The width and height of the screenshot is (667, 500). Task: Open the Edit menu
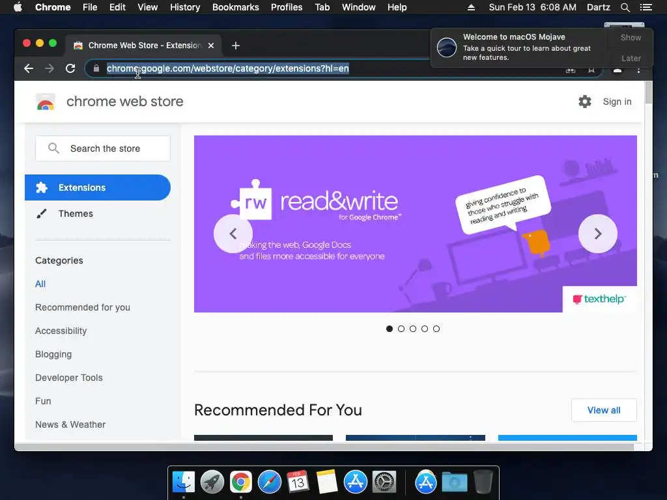pos(117,7)
